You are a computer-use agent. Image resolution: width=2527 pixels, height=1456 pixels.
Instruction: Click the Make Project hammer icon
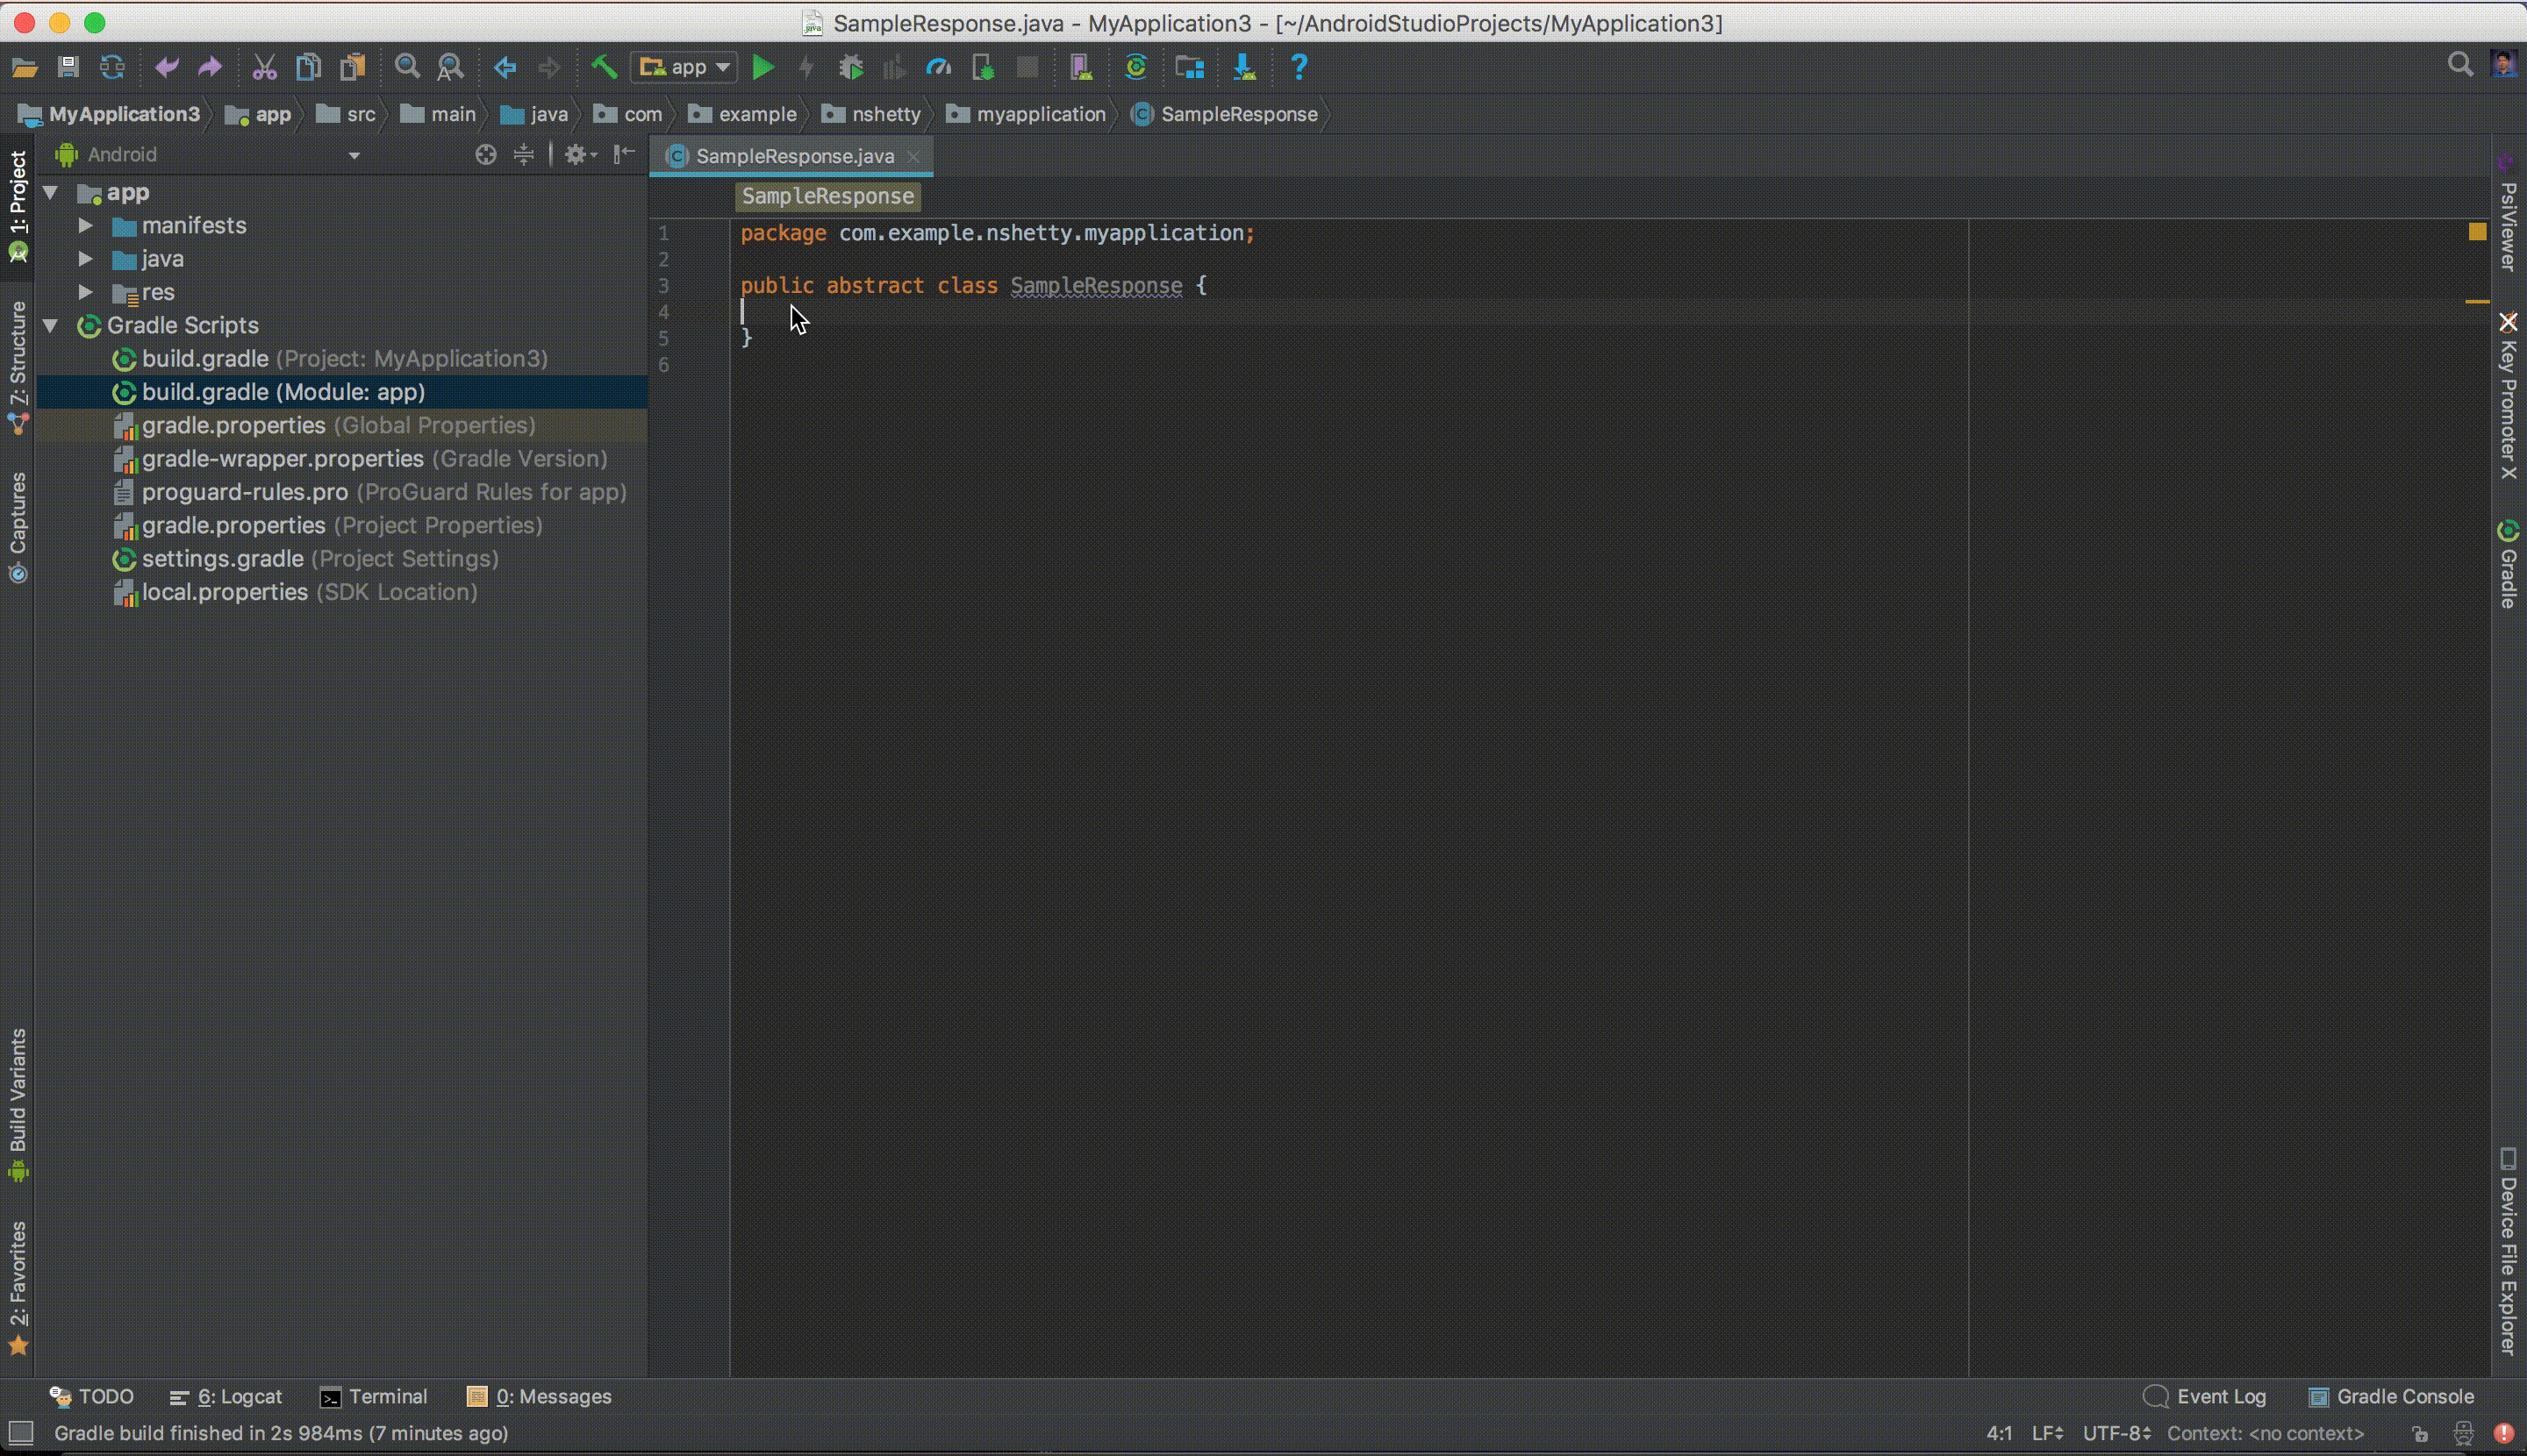(x=604, y=67)
